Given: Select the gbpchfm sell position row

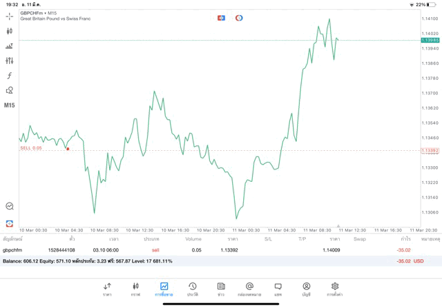Looking at the screenshot, I should coord(207,250).
